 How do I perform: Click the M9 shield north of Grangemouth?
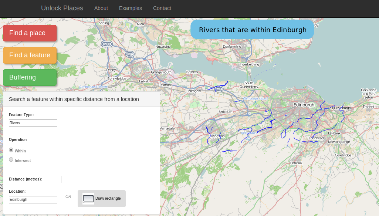tap(129, 54)
